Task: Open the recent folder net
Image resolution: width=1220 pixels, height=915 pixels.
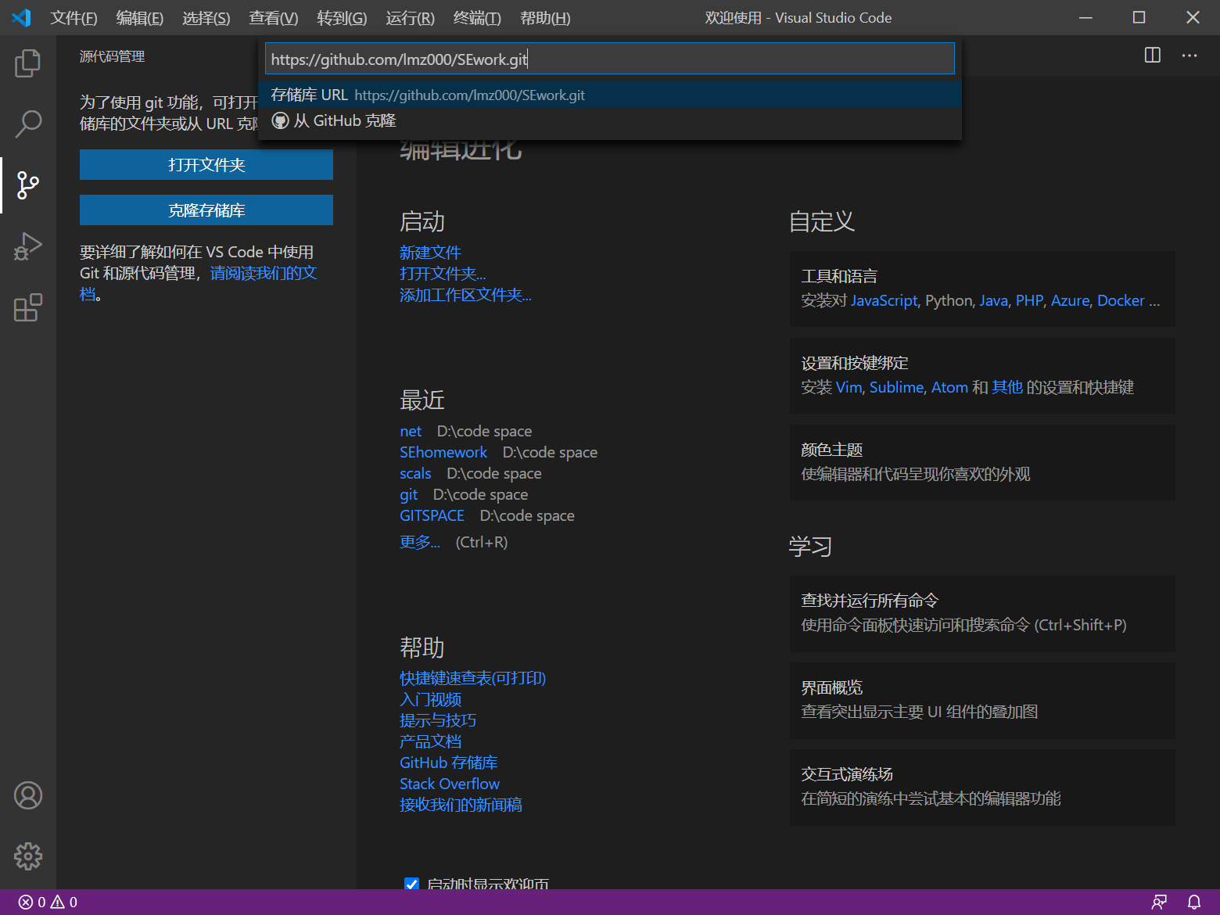Action: click(411, 431)
